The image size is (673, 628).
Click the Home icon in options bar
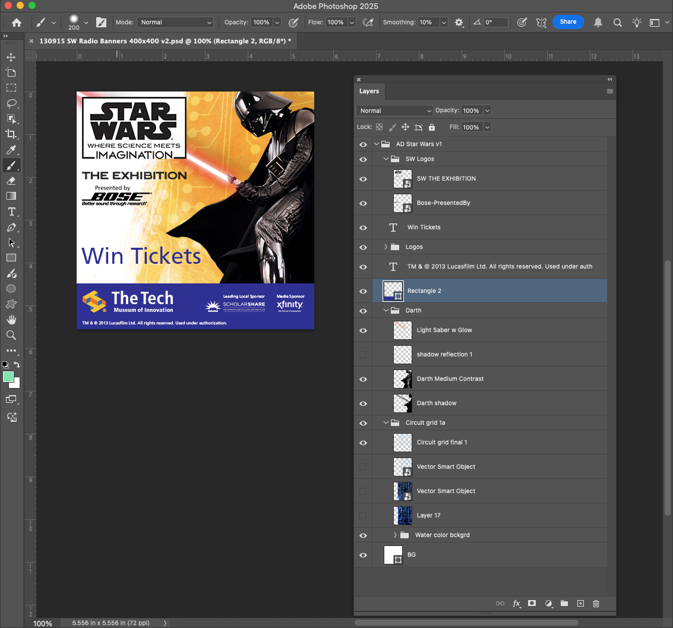16,23
